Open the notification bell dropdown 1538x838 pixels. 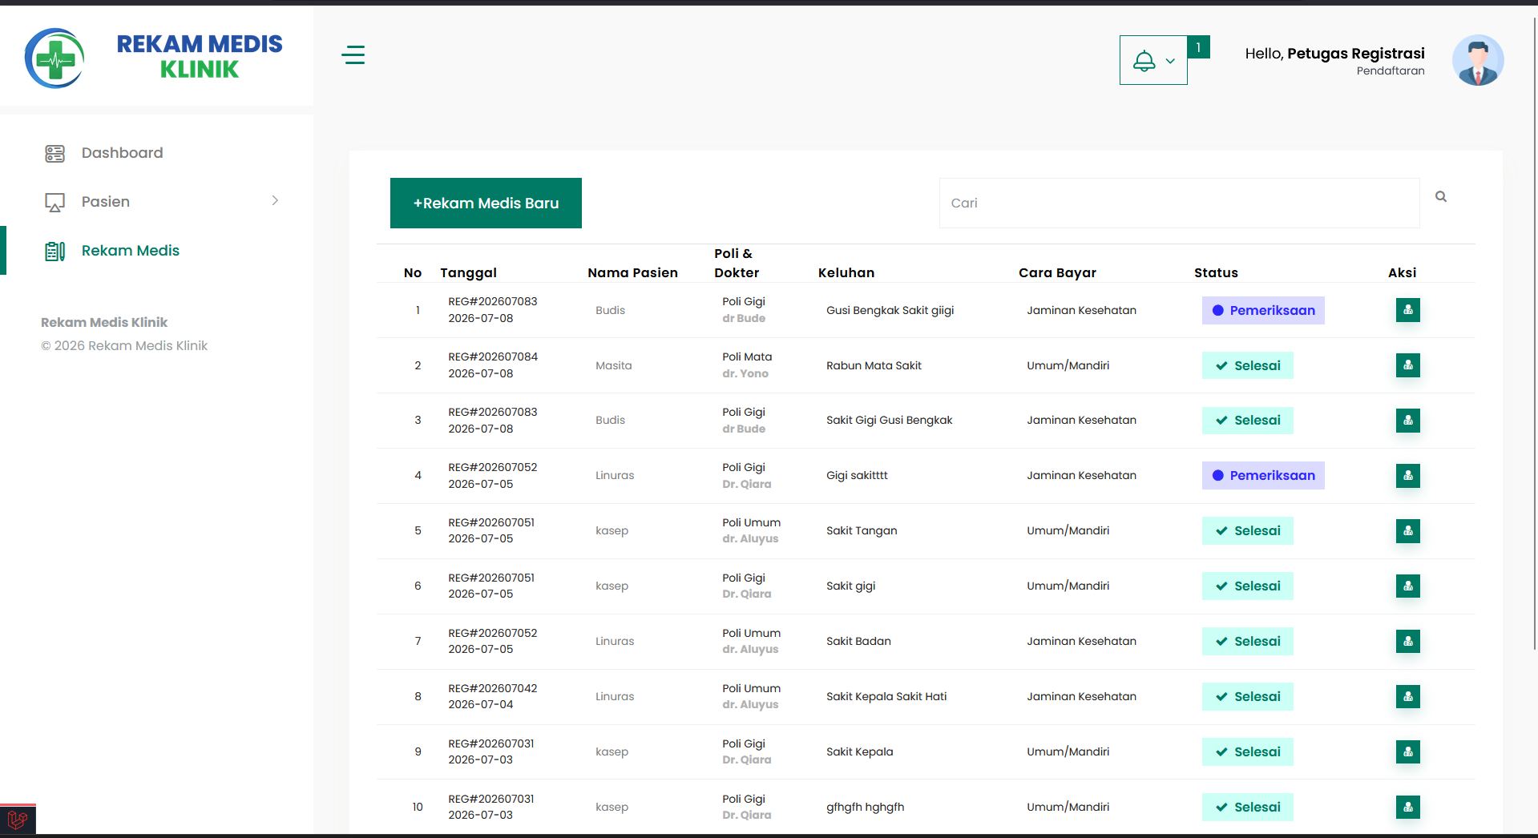[x=1153, y=60]
